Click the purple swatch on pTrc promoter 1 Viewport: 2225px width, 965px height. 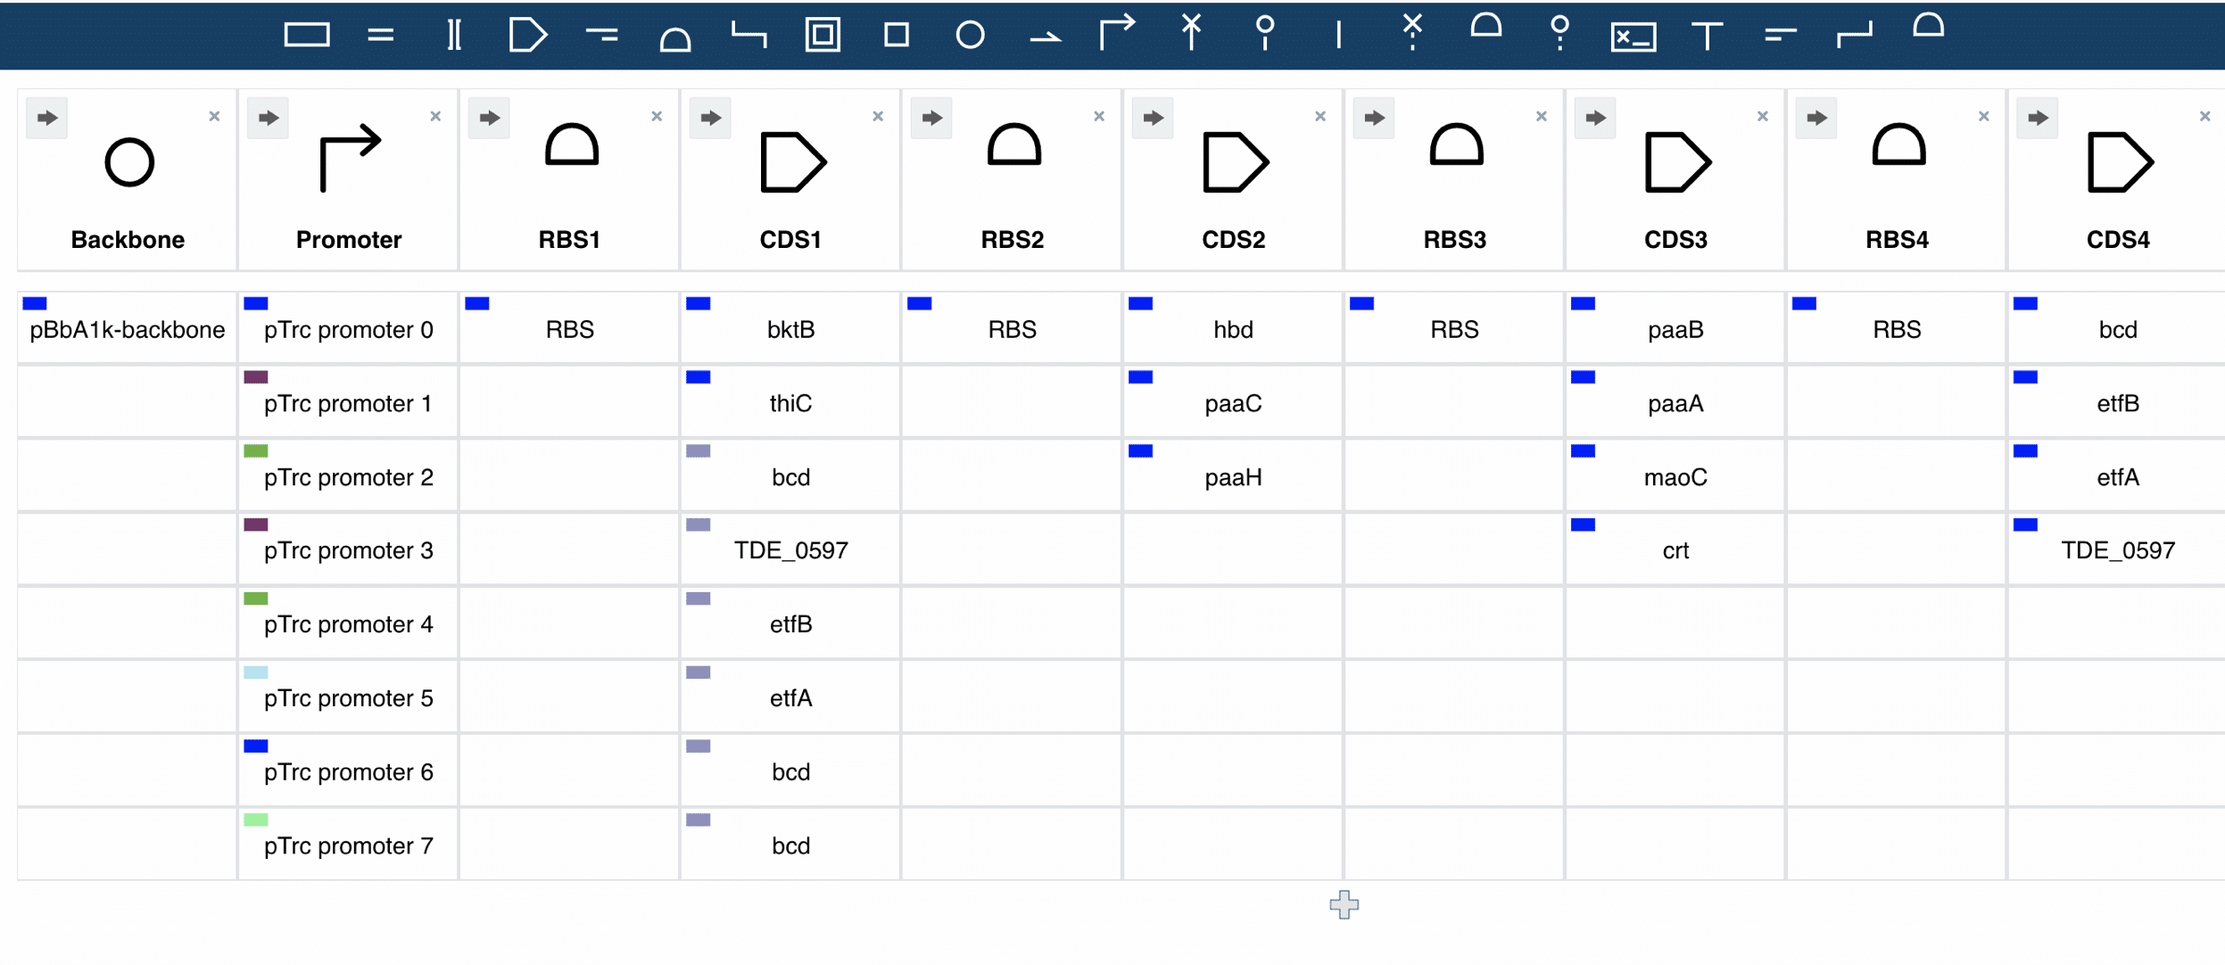click(256, 377)
